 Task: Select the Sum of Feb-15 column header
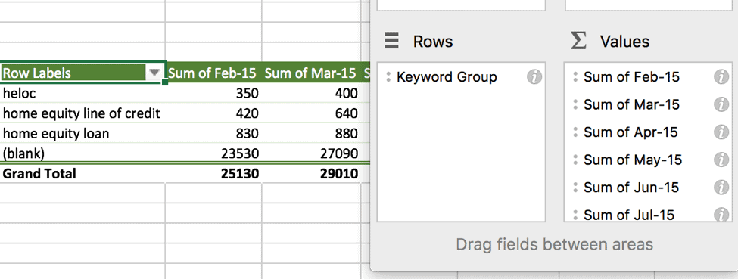(213, 73)
